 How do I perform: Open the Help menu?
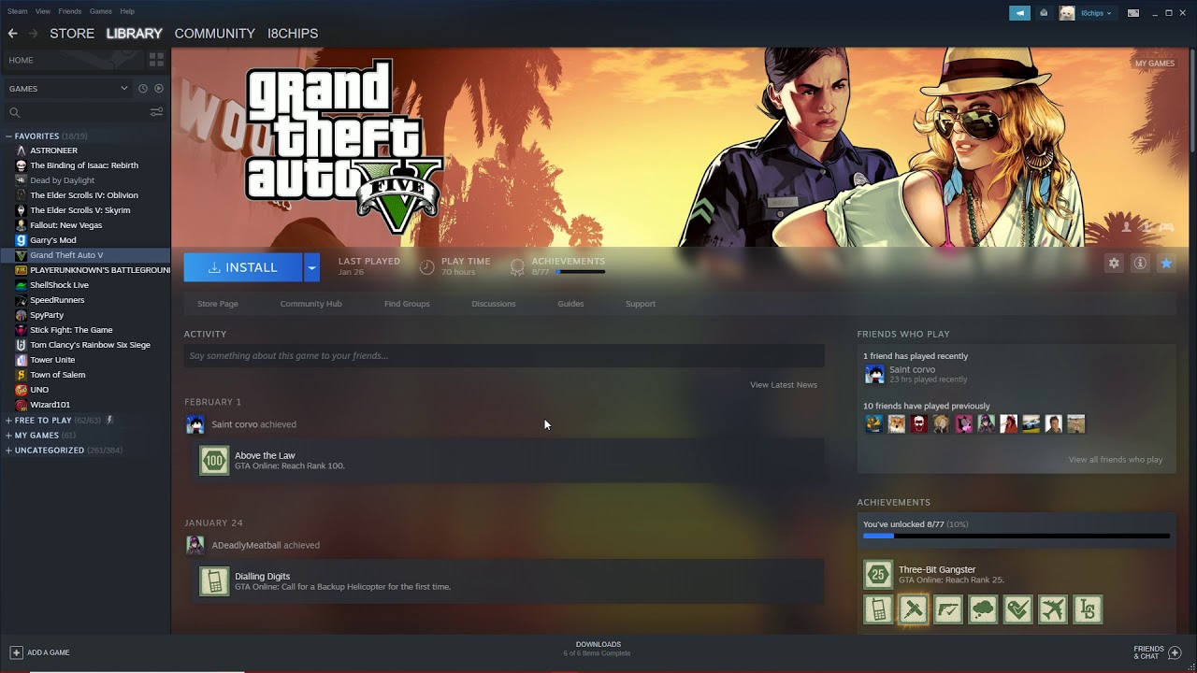coord(127,11)
